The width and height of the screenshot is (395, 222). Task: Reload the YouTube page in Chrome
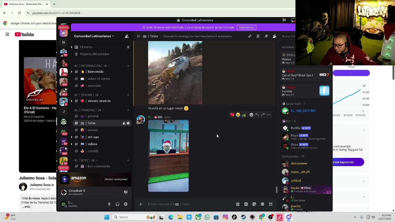click(19, 13)
